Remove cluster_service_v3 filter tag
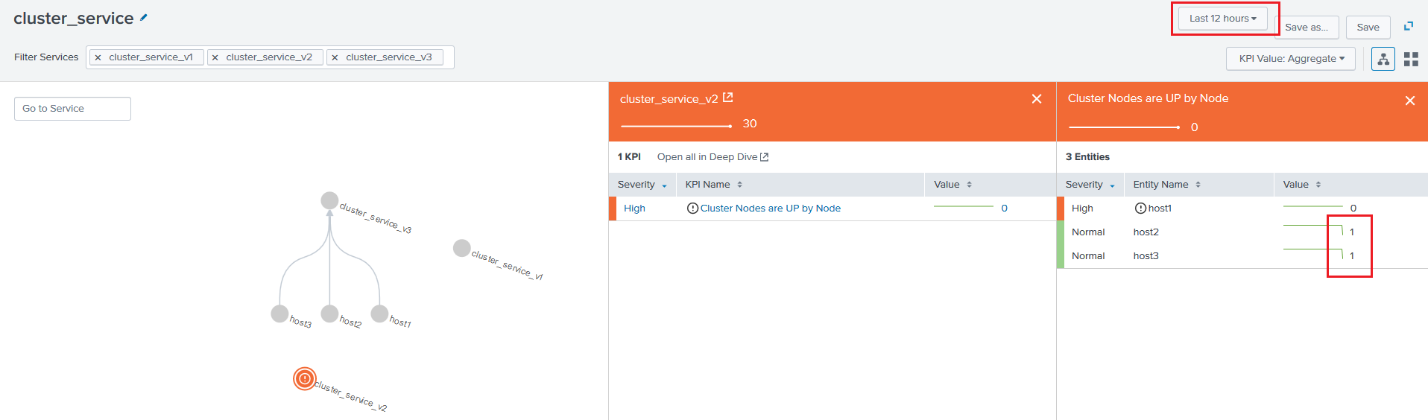 pos(335,57)
